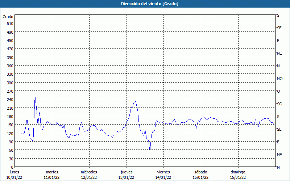Click the "O" compass label on right axis
Image resolution: width=290 pixels, height=181 pixels.
coord(278,91)
